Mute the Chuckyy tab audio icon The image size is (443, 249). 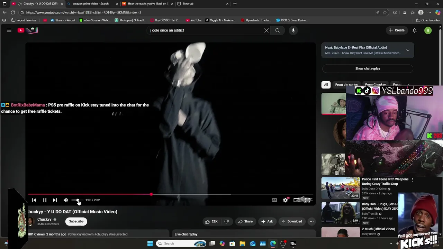(19, 4)
